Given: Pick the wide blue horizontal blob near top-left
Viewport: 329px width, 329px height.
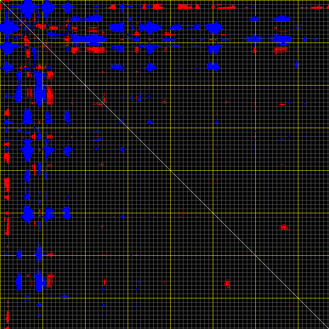Looking at the screenshot, I should [x=89, y=39].
